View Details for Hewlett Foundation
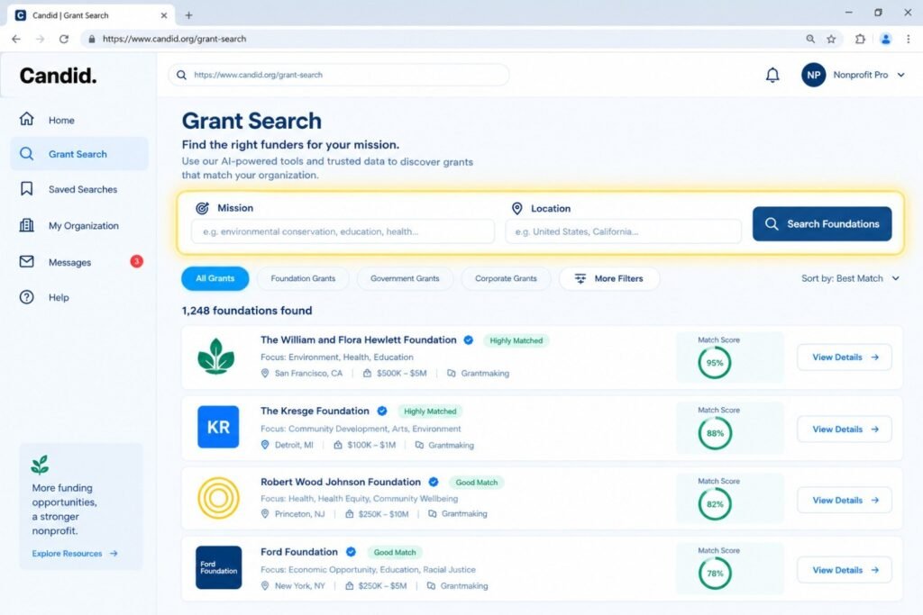This screenshot has height=615, width=923. (x=845, y=357)
